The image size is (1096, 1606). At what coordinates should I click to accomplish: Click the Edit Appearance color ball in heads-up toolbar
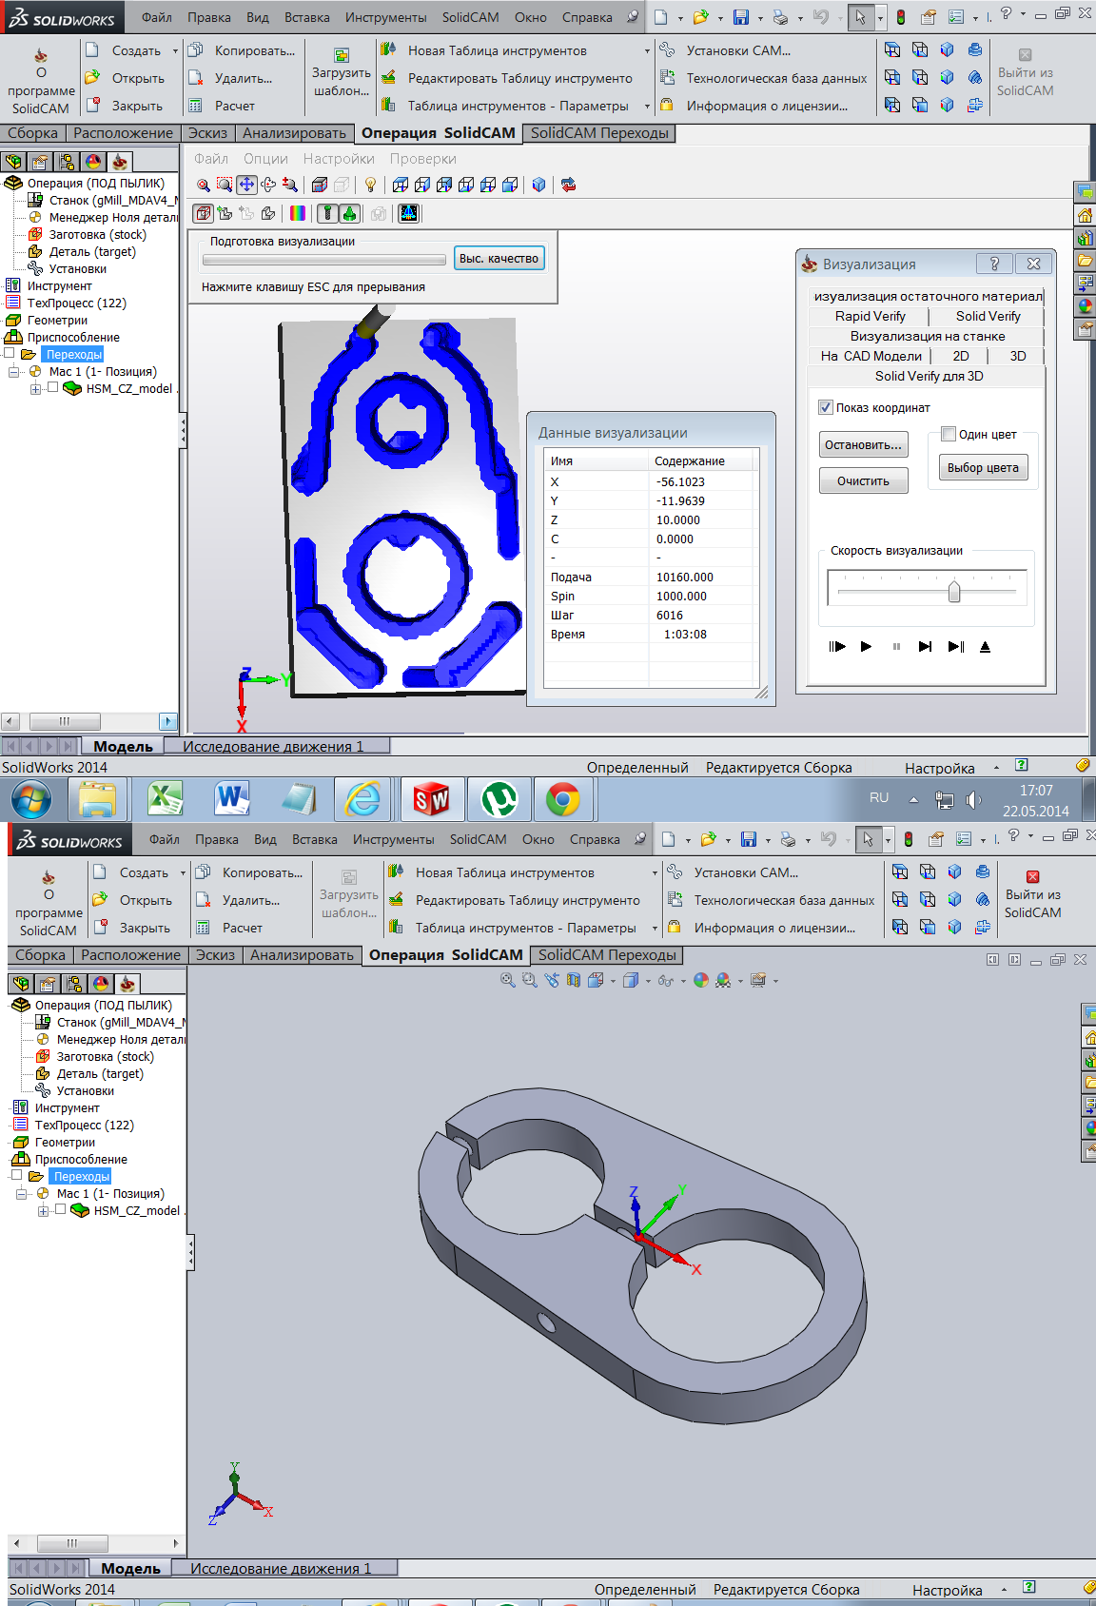pyautogui.click(x=701, y=980)
